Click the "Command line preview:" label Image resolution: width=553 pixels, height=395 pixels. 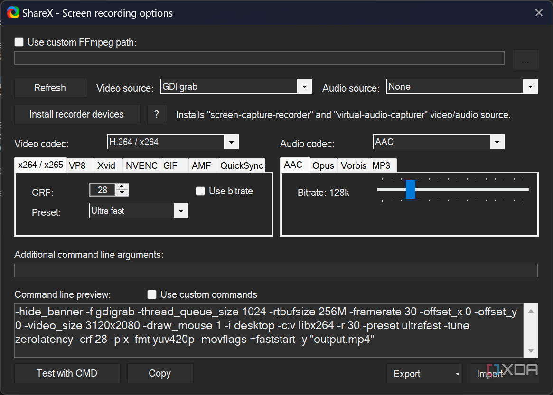pyautogui.click(x=63, y=294)
